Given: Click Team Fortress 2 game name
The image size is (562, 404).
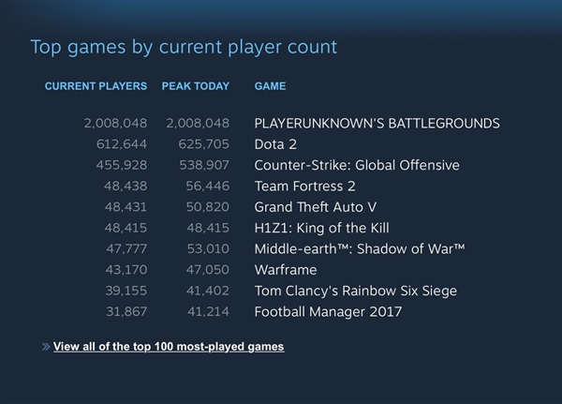Looking at the screenshot, I should (305, 186).
